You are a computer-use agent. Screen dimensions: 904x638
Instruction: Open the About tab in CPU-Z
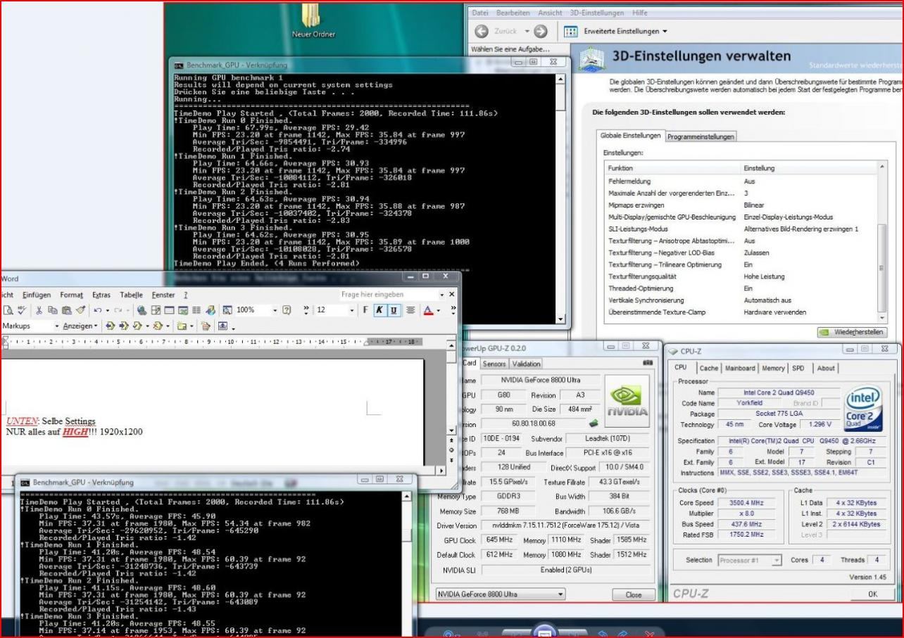(826, 368)
